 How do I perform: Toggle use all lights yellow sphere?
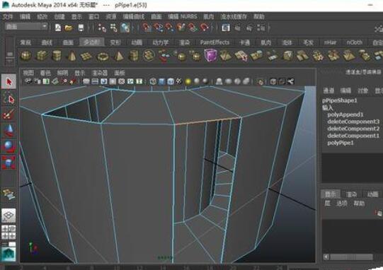tap(188, 81)
